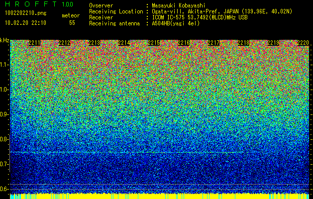Image resolution: width=313 pixels, height=199 pixels.
Task: Click the 0.7 frequency axis label
Action: pos(4,164)
